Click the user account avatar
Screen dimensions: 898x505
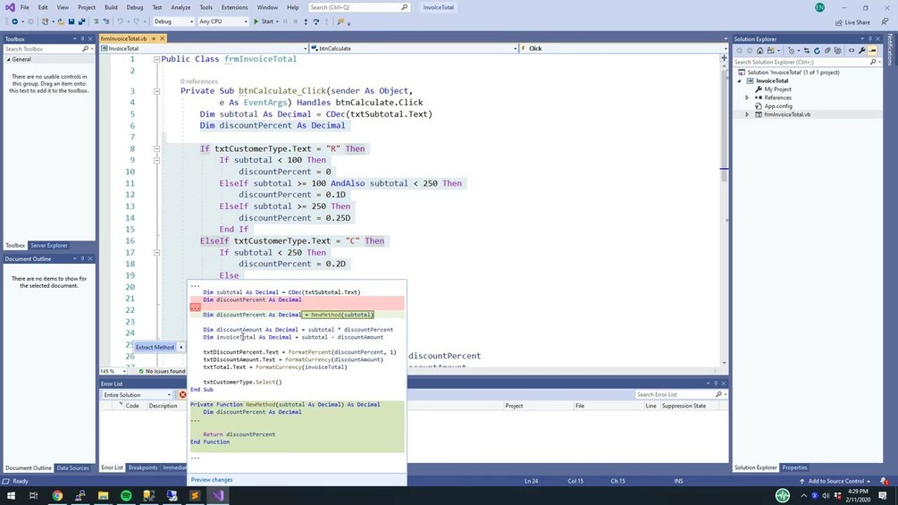tap(820, 7)
